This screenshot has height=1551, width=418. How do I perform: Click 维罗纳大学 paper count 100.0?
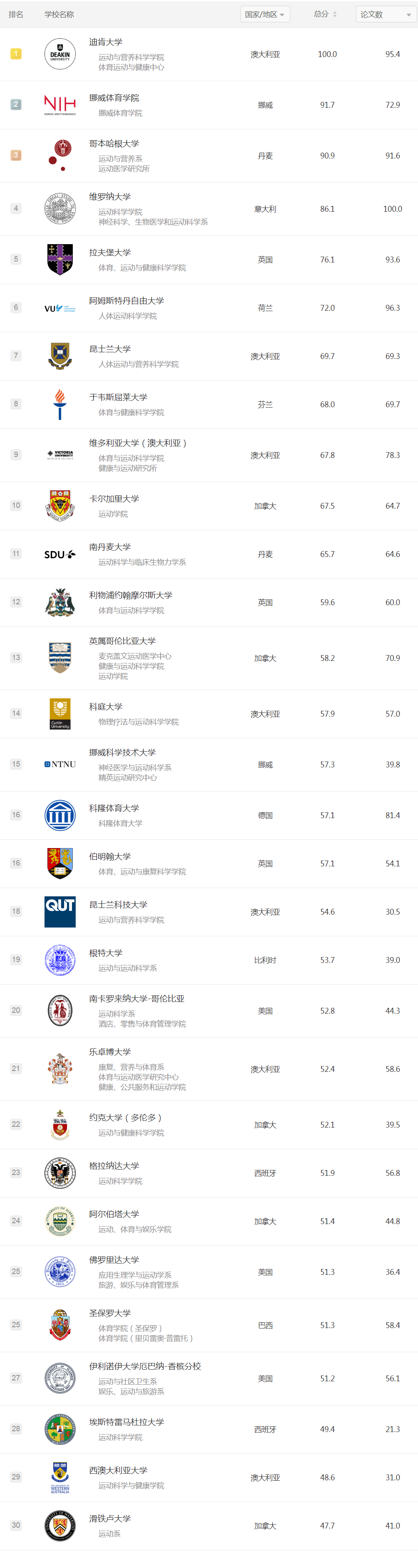click(x=393, y=209)
